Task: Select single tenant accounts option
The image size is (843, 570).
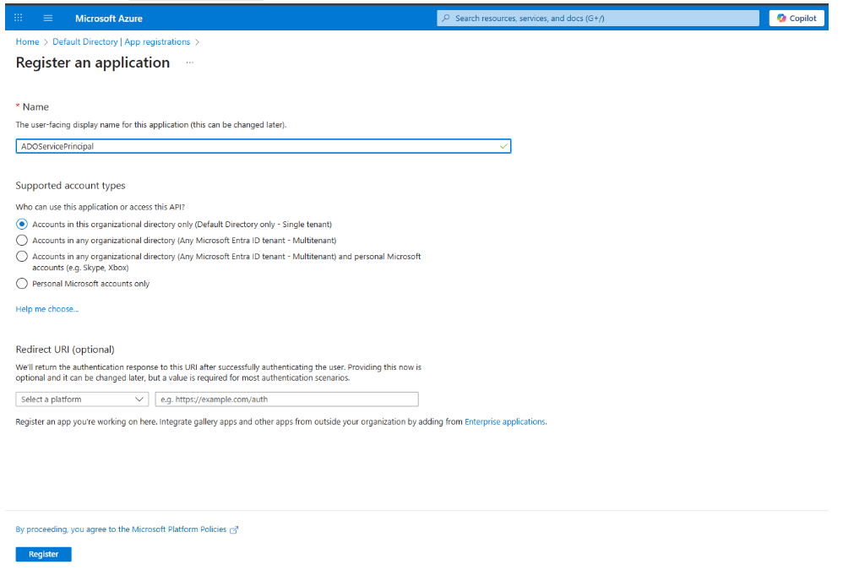Action: (x=22, y=225)
